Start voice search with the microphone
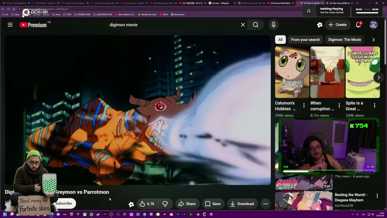 pos(274,25)
